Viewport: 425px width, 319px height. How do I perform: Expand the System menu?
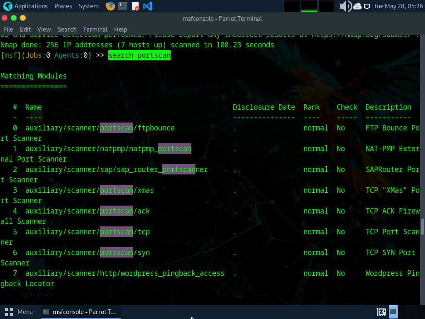[x=88, y=6]
